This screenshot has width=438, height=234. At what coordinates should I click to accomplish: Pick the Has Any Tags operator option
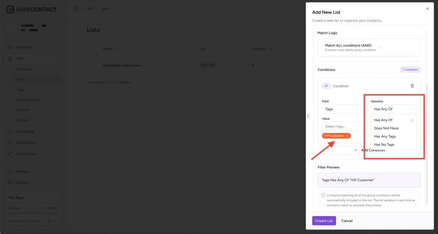tap(385, 136)
